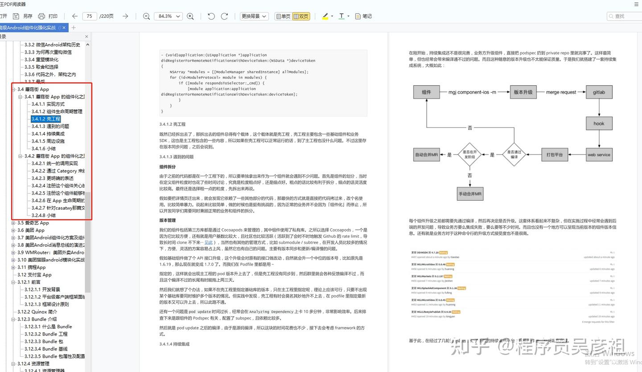The height and width of the screenshot is (372, 642).
Task: Go to the next page with the right arrow
Action: point(125,16)
